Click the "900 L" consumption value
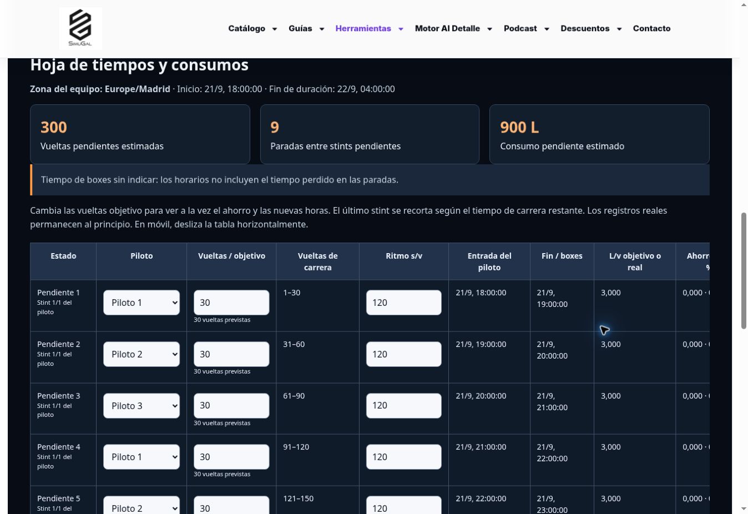 pyautogui.click(x=519, y=127)
